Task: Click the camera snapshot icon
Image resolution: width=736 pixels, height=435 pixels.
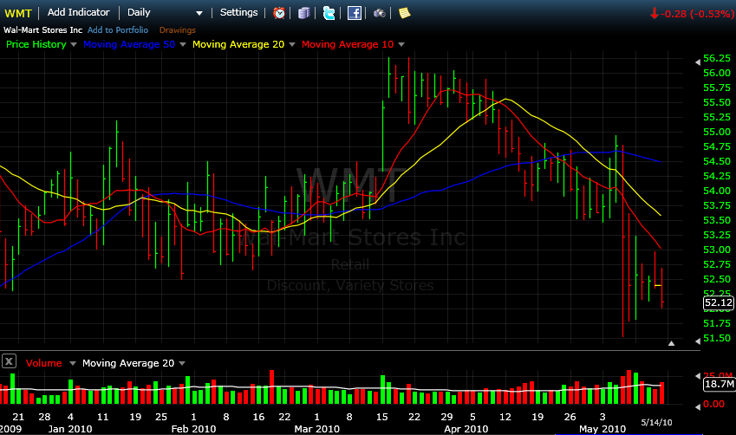Action: pos(379,13)
